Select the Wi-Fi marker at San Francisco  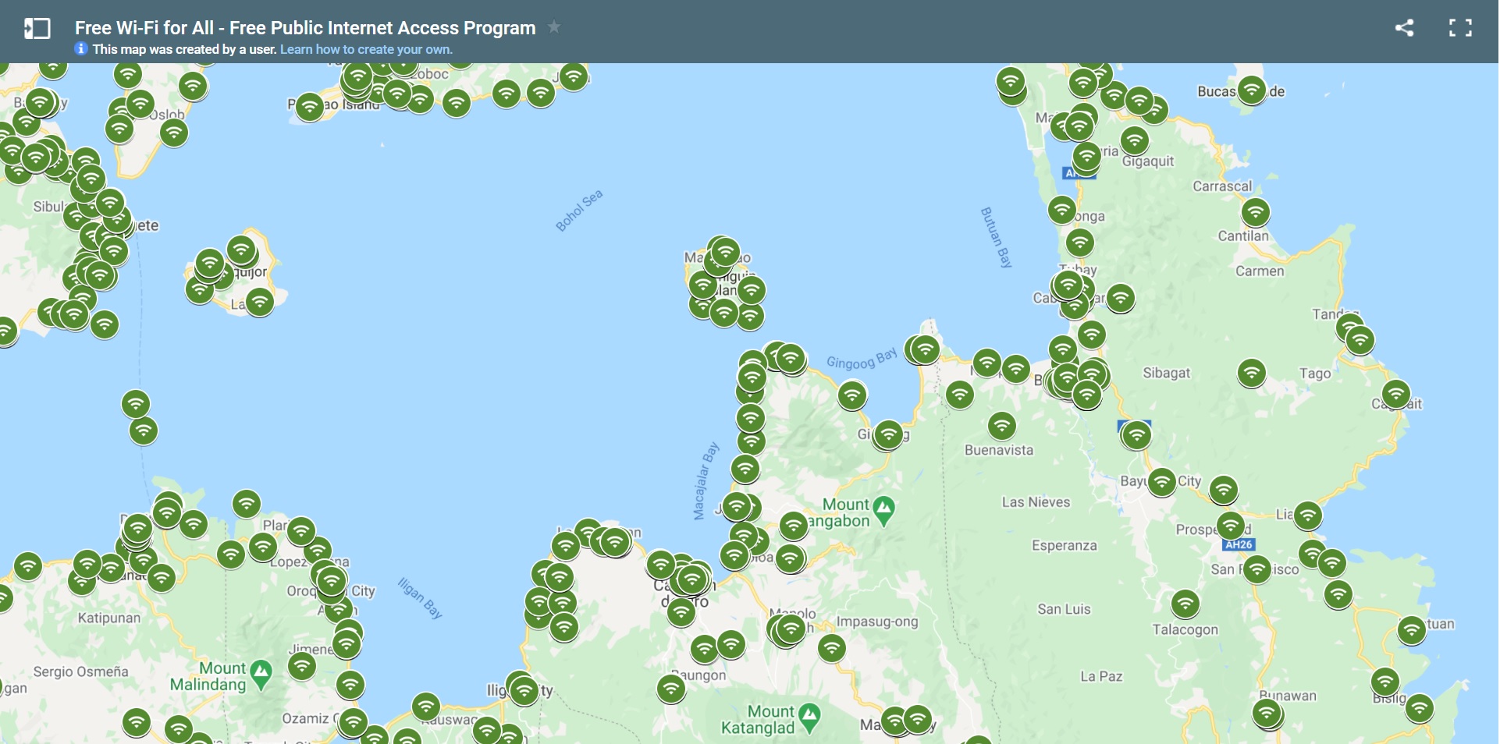1257,569
